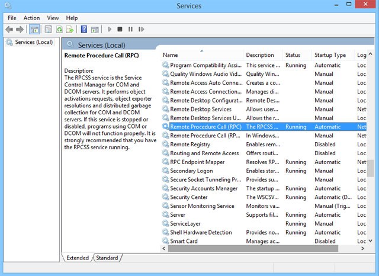Open the blue Help question-mark icon

coord(84,29)
